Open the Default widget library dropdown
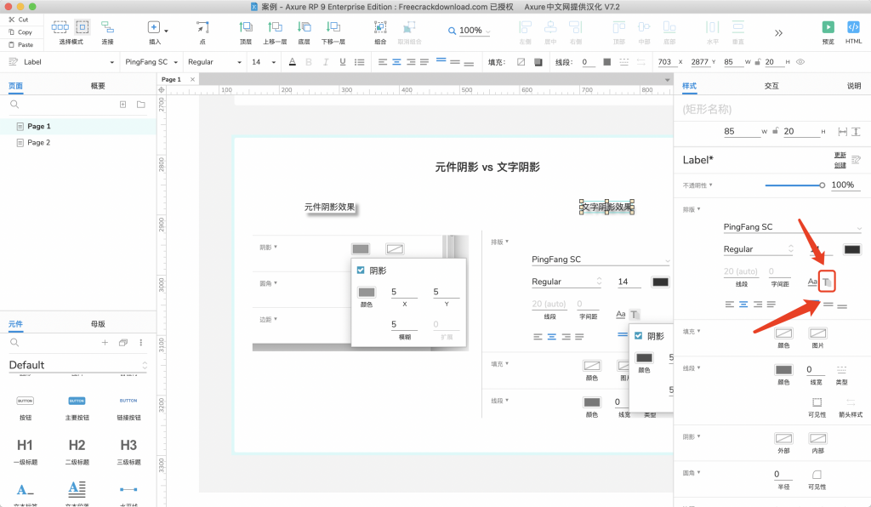Image resolution: width=871 pixels, height=507 pixels. 77,365
